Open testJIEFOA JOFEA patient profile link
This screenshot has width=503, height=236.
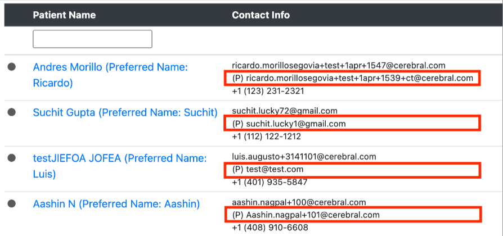pos(120,166)
